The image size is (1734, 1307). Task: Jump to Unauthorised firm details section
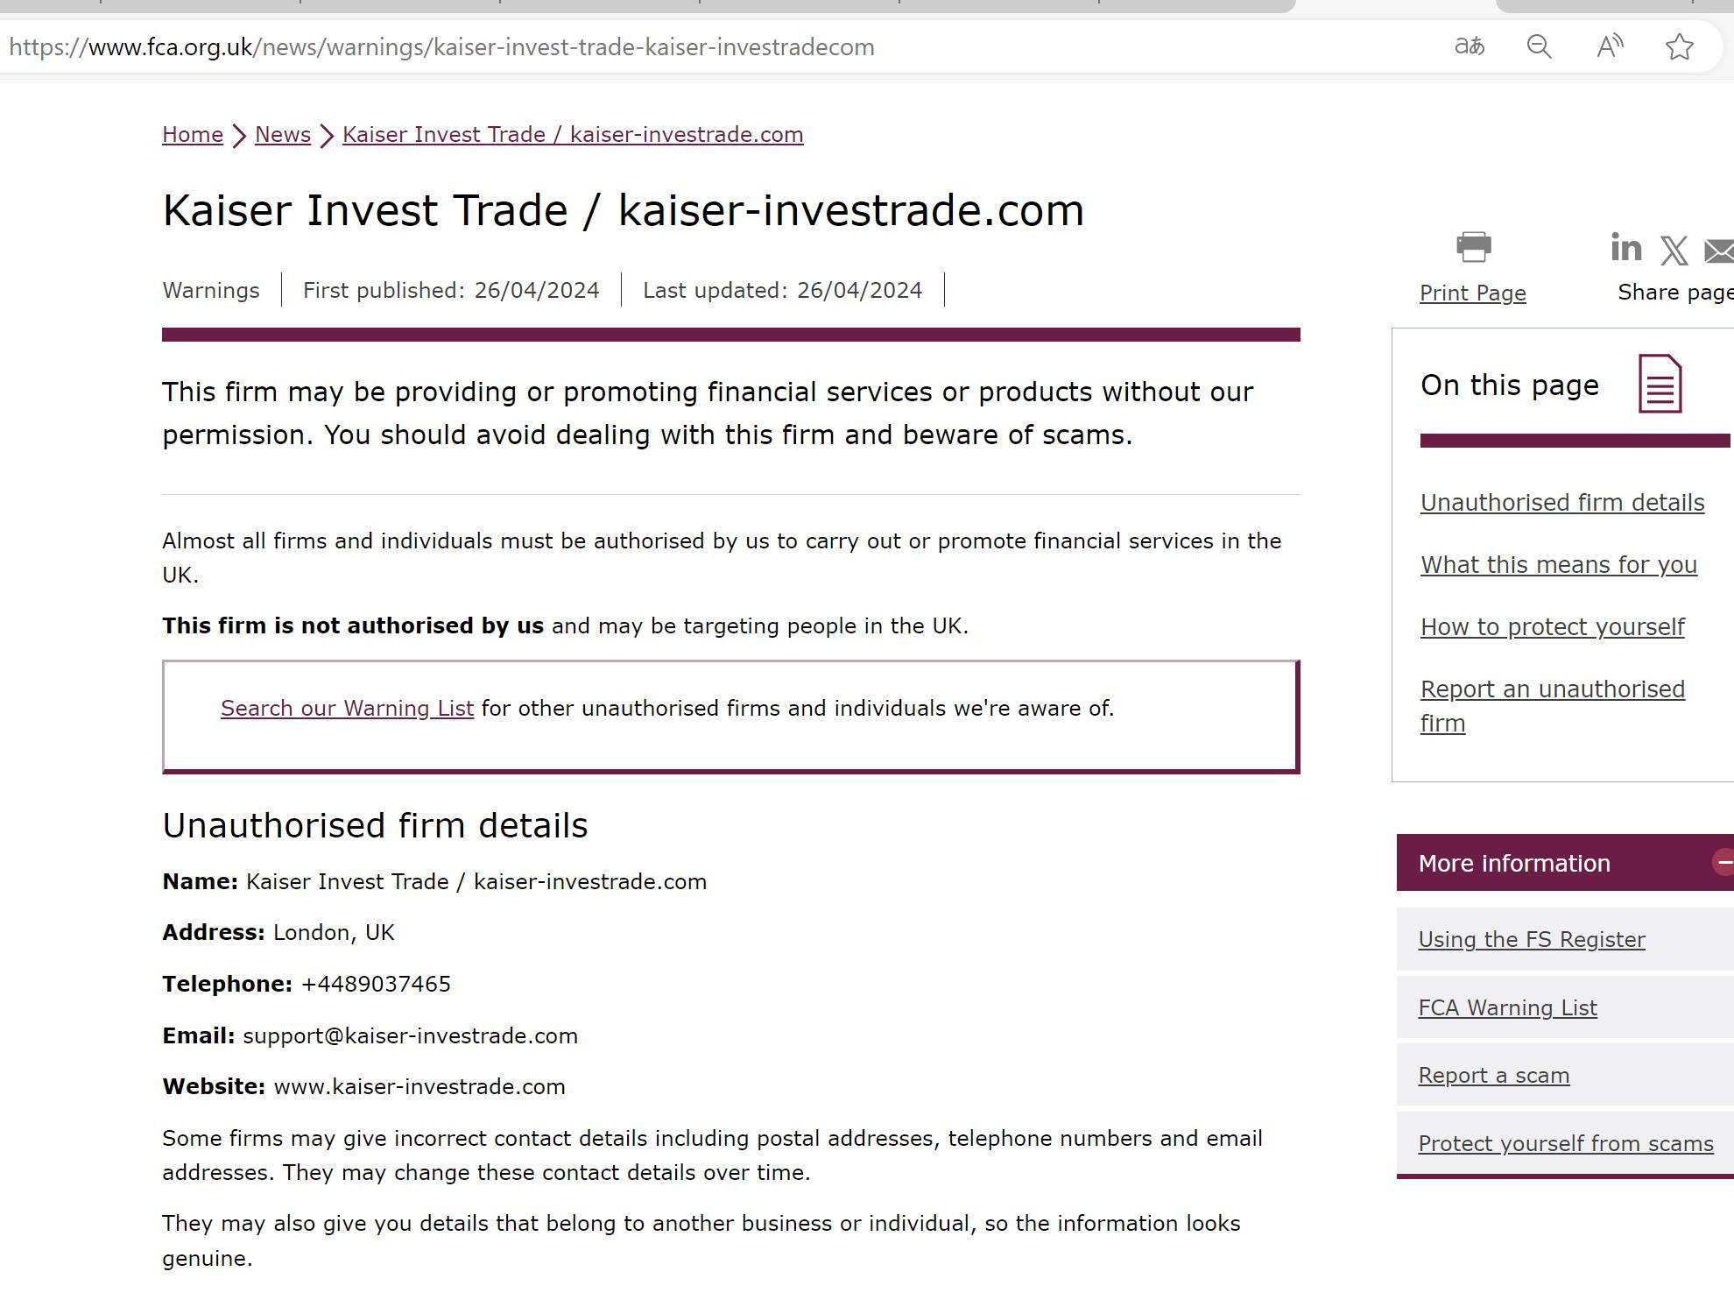1561,503
